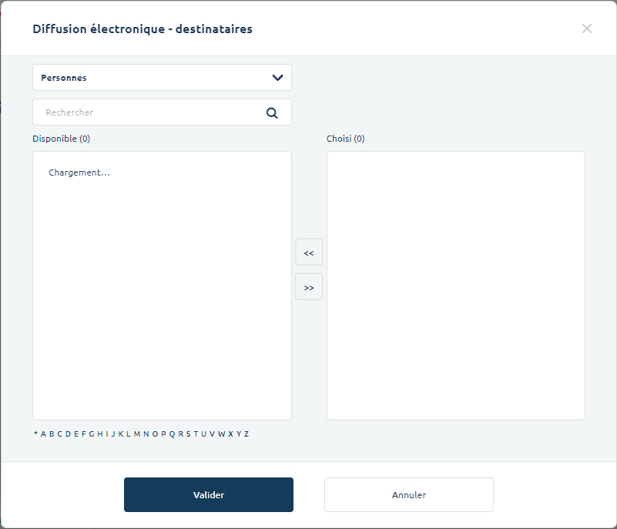Filter available list by letter S
Screen dimensions: 617x529
pos(188,434)
